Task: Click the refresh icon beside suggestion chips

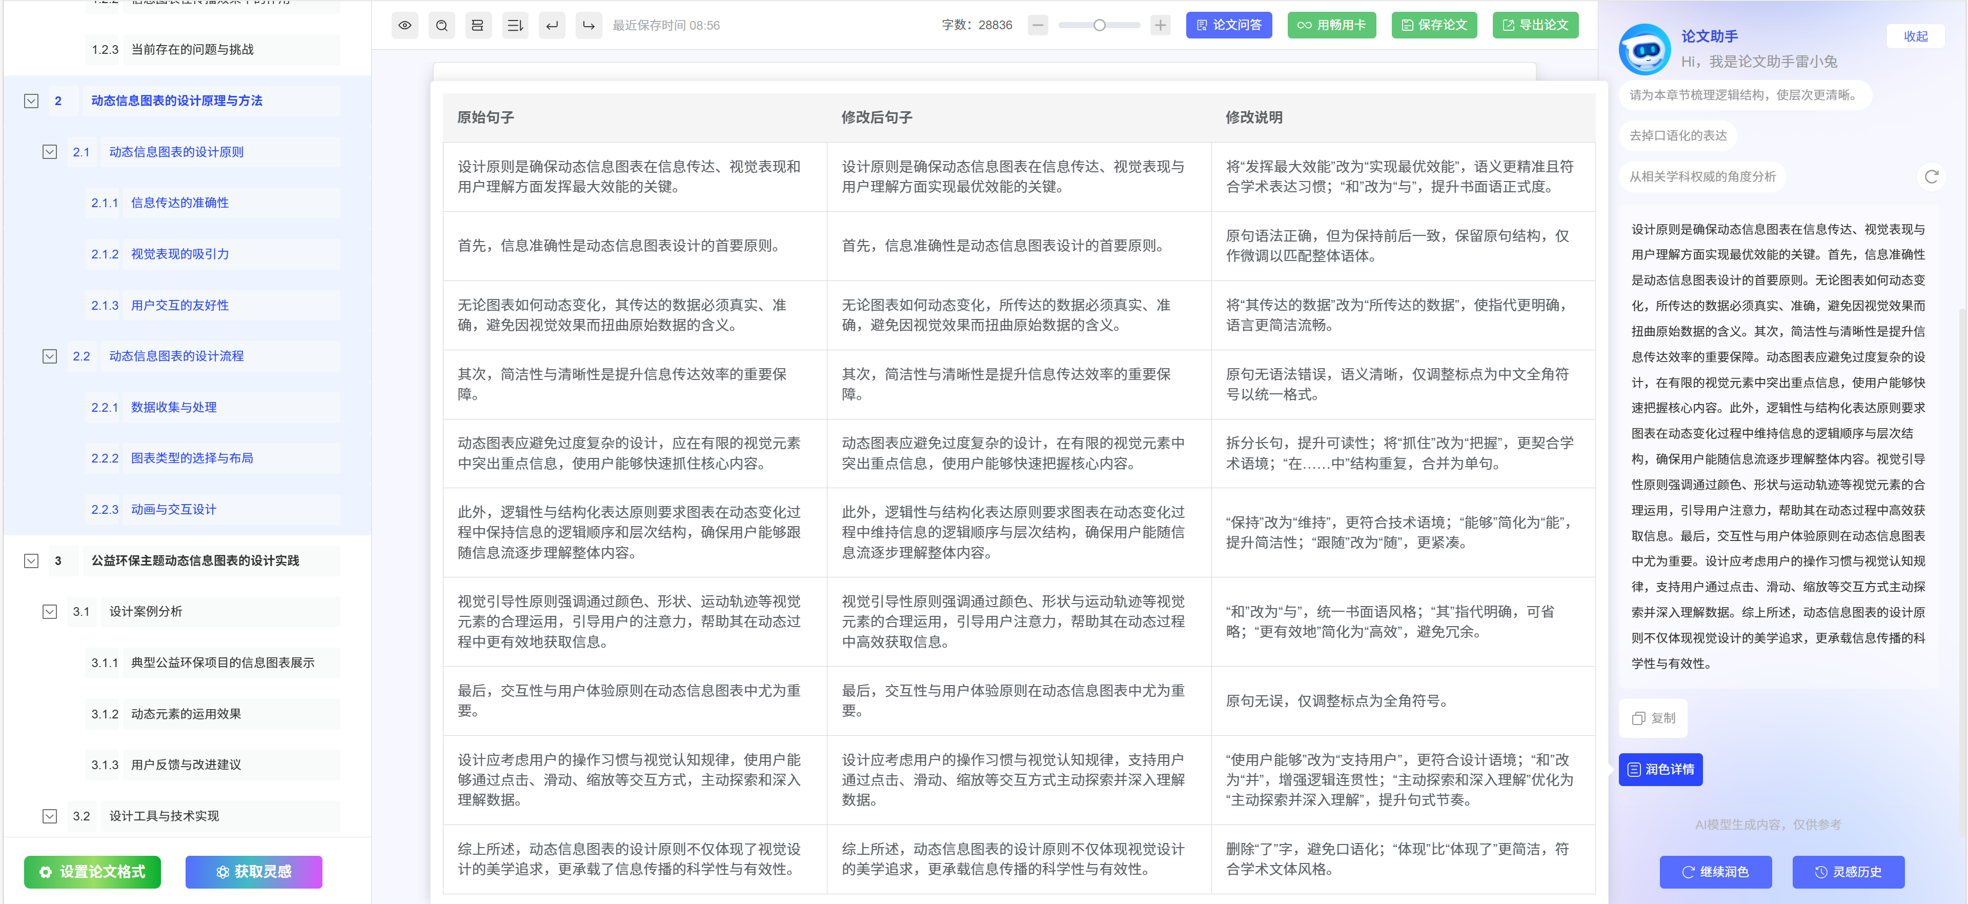Action: point(1931,176)
